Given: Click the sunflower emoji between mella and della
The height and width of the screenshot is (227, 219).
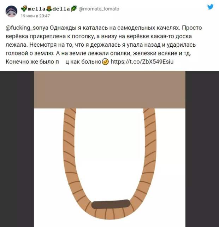Looking at the screenshot, I should click(49, 9).
